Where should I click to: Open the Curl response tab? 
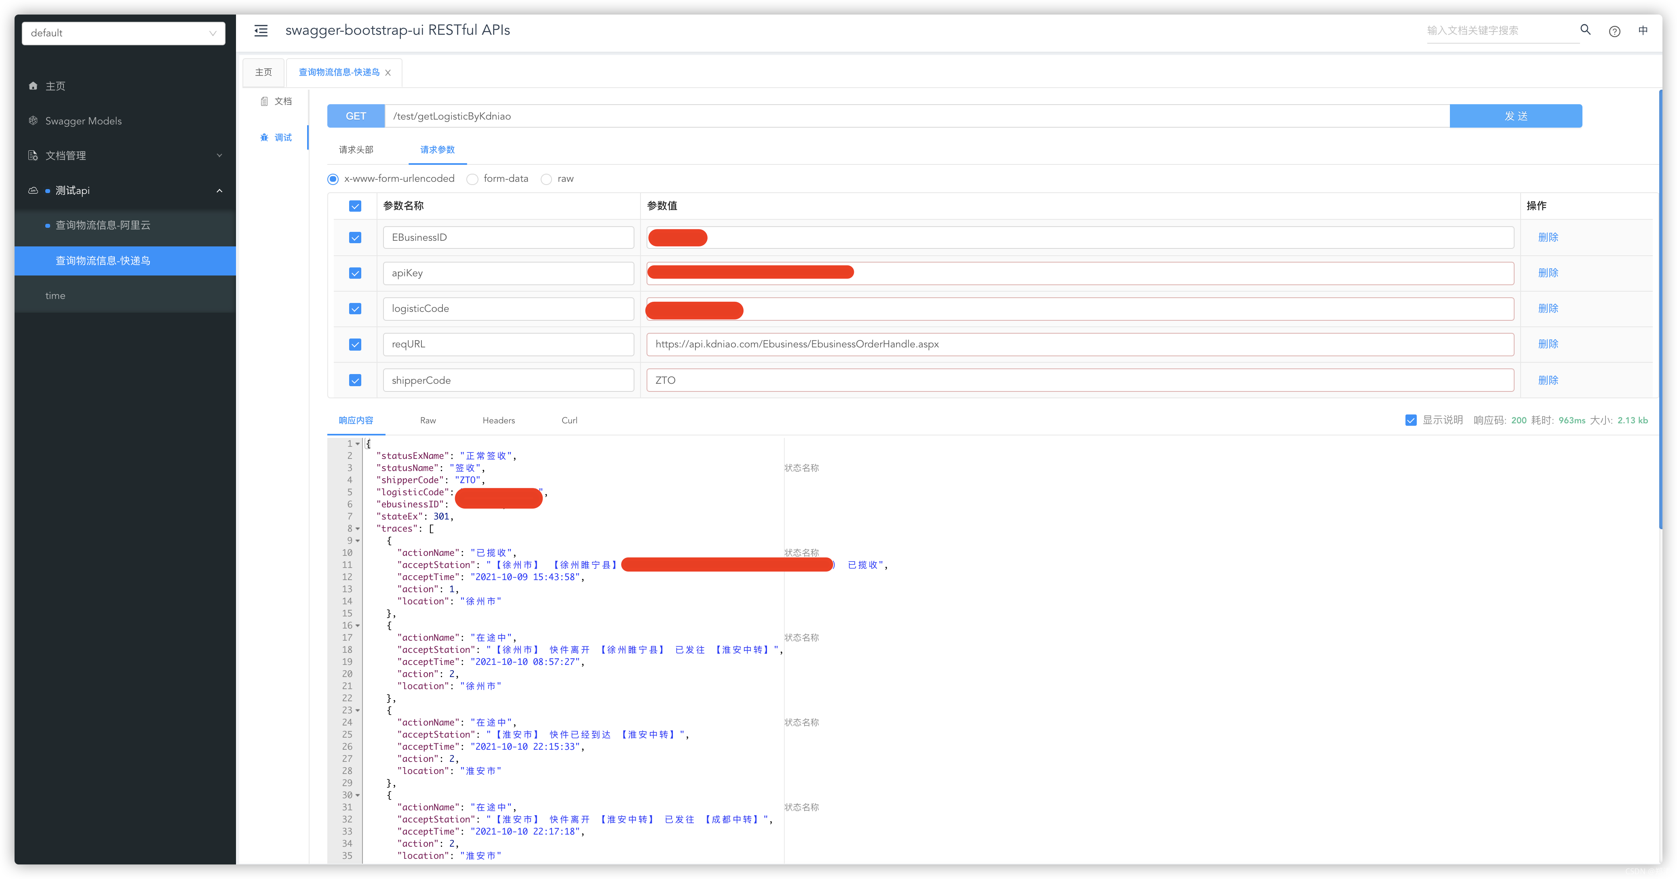569,420
